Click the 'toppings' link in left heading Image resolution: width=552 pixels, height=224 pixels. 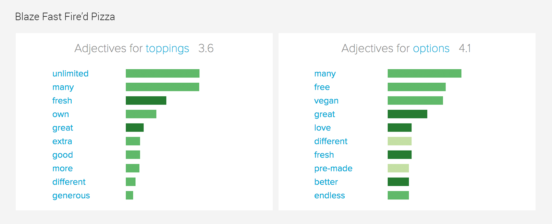pos(167,48)
